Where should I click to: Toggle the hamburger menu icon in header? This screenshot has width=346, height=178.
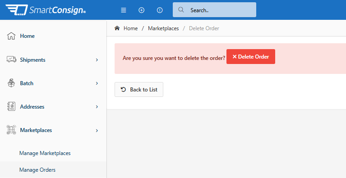click(124, 10)
